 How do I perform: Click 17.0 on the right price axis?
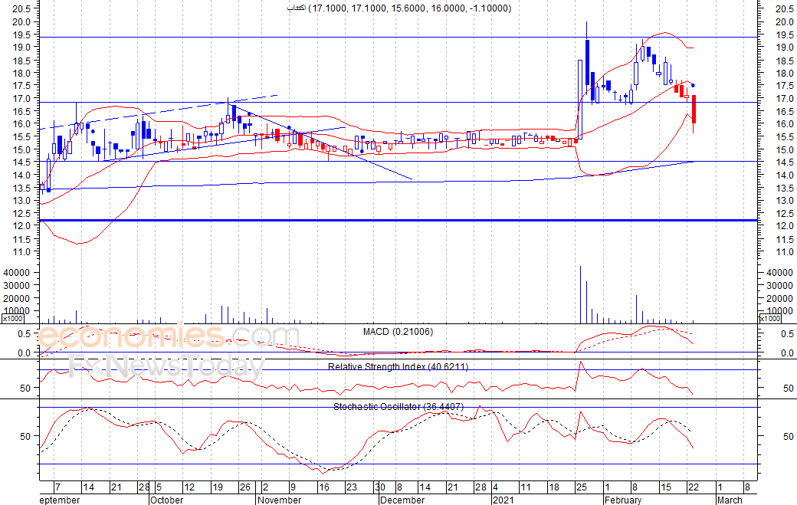point(784,99)
